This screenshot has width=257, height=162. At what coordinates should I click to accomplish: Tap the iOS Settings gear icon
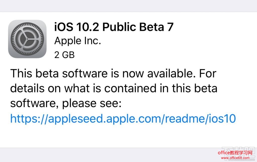(x=27, y=39)
